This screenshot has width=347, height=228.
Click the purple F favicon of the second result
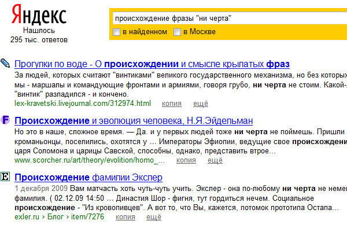[x=5, y=120]
